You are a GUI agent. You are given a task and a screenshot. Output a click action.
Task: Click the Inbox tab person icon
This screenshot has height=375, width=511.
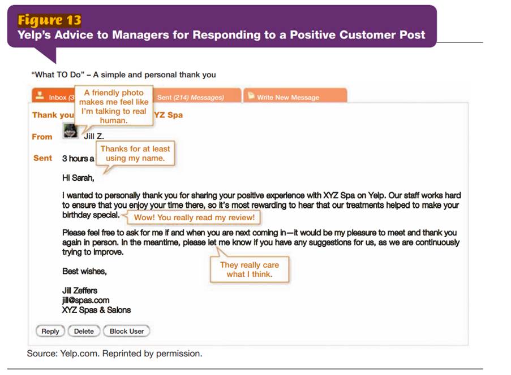point(40,96)
